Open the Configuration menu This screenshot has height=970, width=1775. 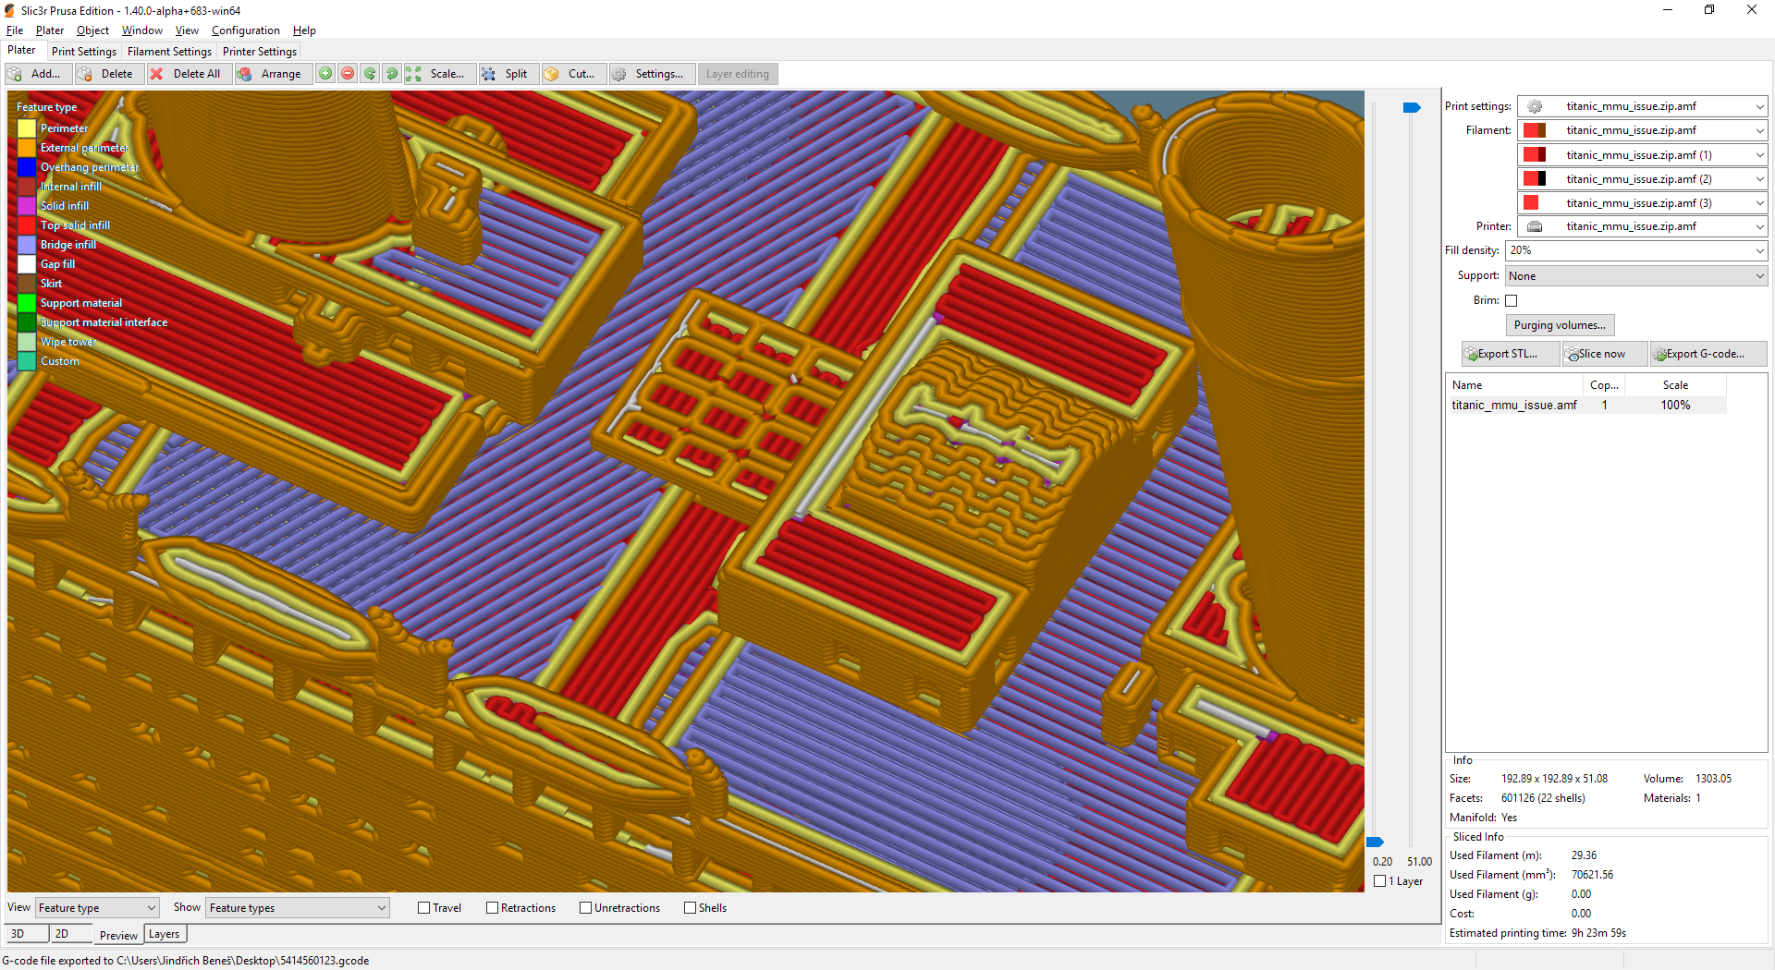pos(245,30)
